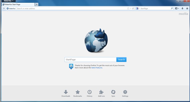Open Downloads from the bottom launcher
The width and height of the screenshot is (190, 102).
[x=66, y=94]
